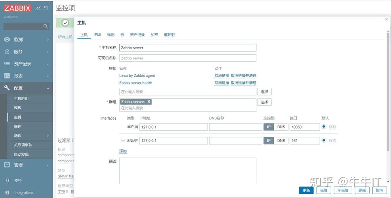Click the eye icon for 监测

click(x=7, y=39)
